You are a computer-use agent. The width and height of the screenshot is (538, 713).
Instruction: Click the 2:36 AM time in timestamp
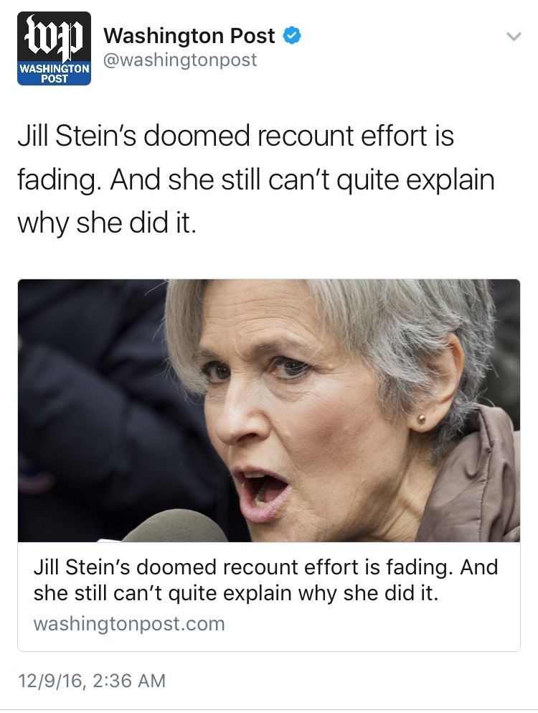point(130,681)
